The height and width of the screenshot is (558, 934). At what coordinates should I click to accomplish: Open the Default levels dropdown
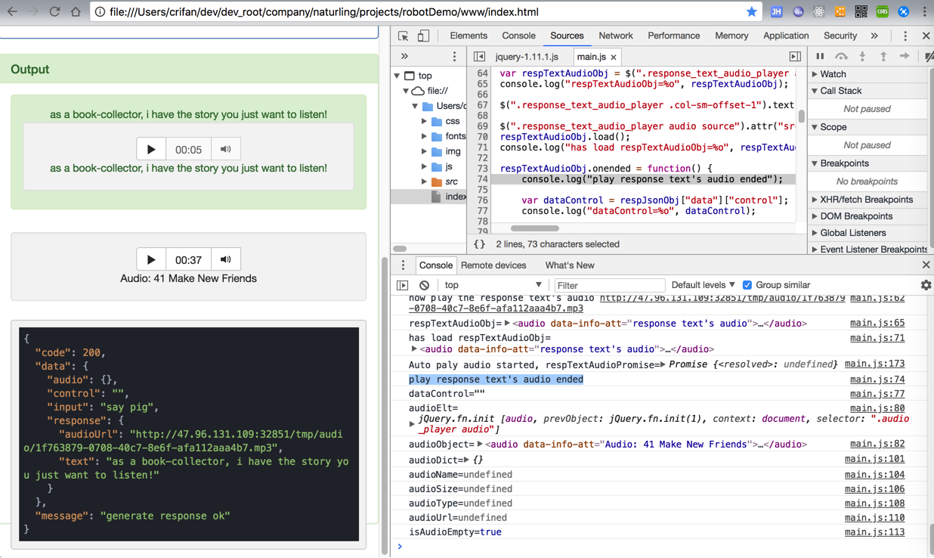point(703,285)
